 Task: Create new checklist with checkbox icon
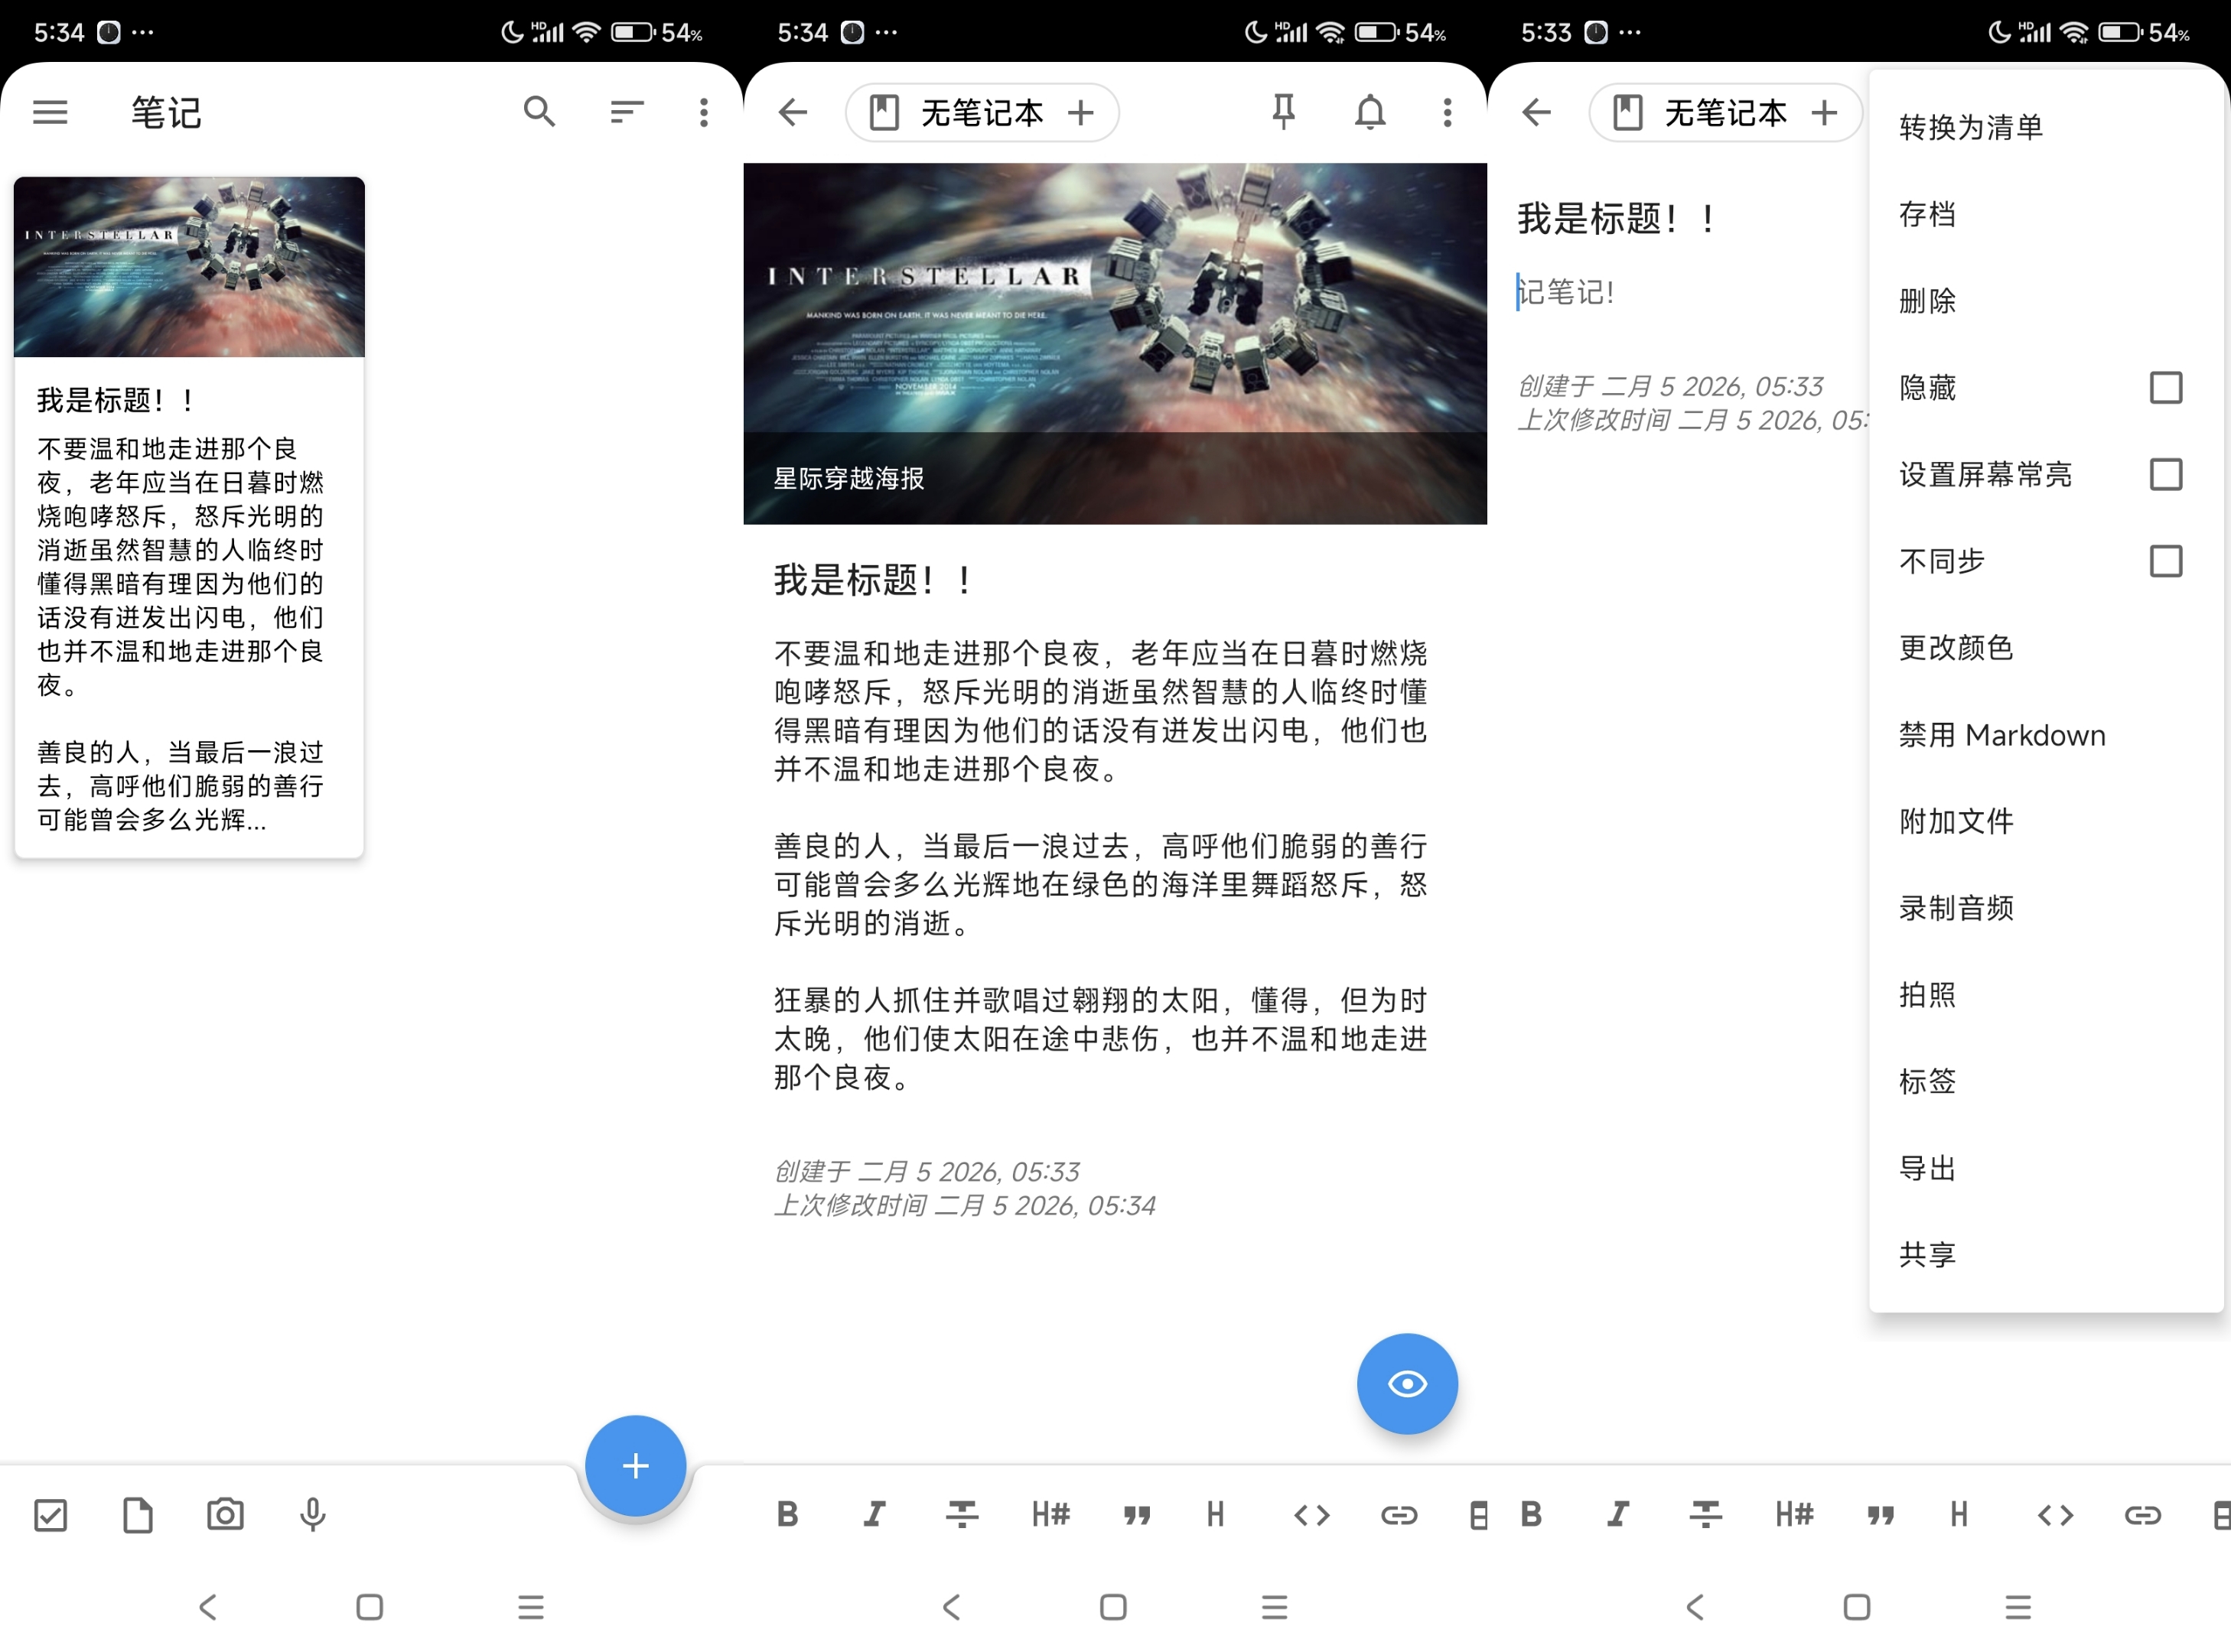click(50, 1515)
